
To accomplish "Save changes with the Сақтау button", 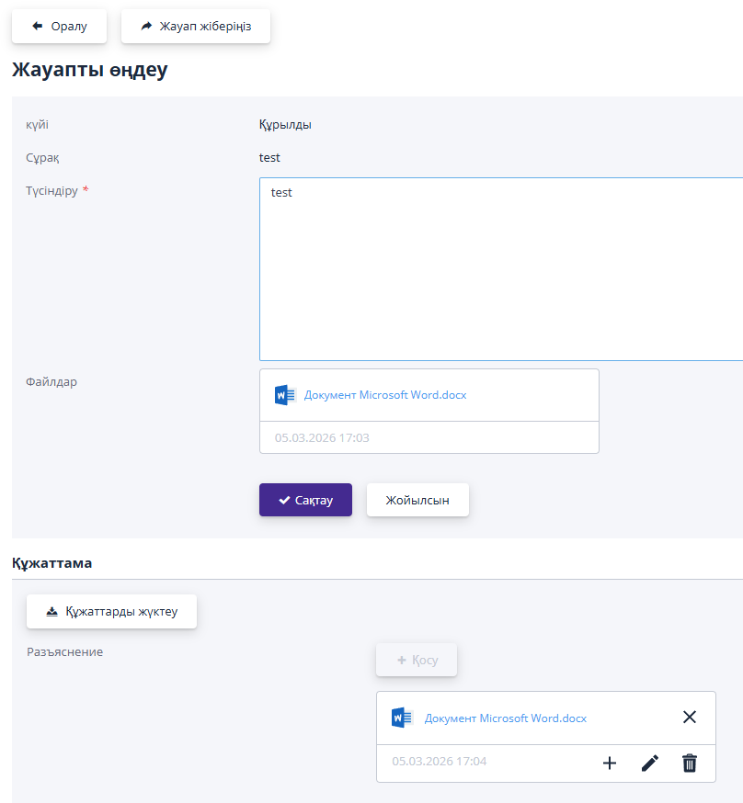I will pyautogui.click(x=305, y=500).
